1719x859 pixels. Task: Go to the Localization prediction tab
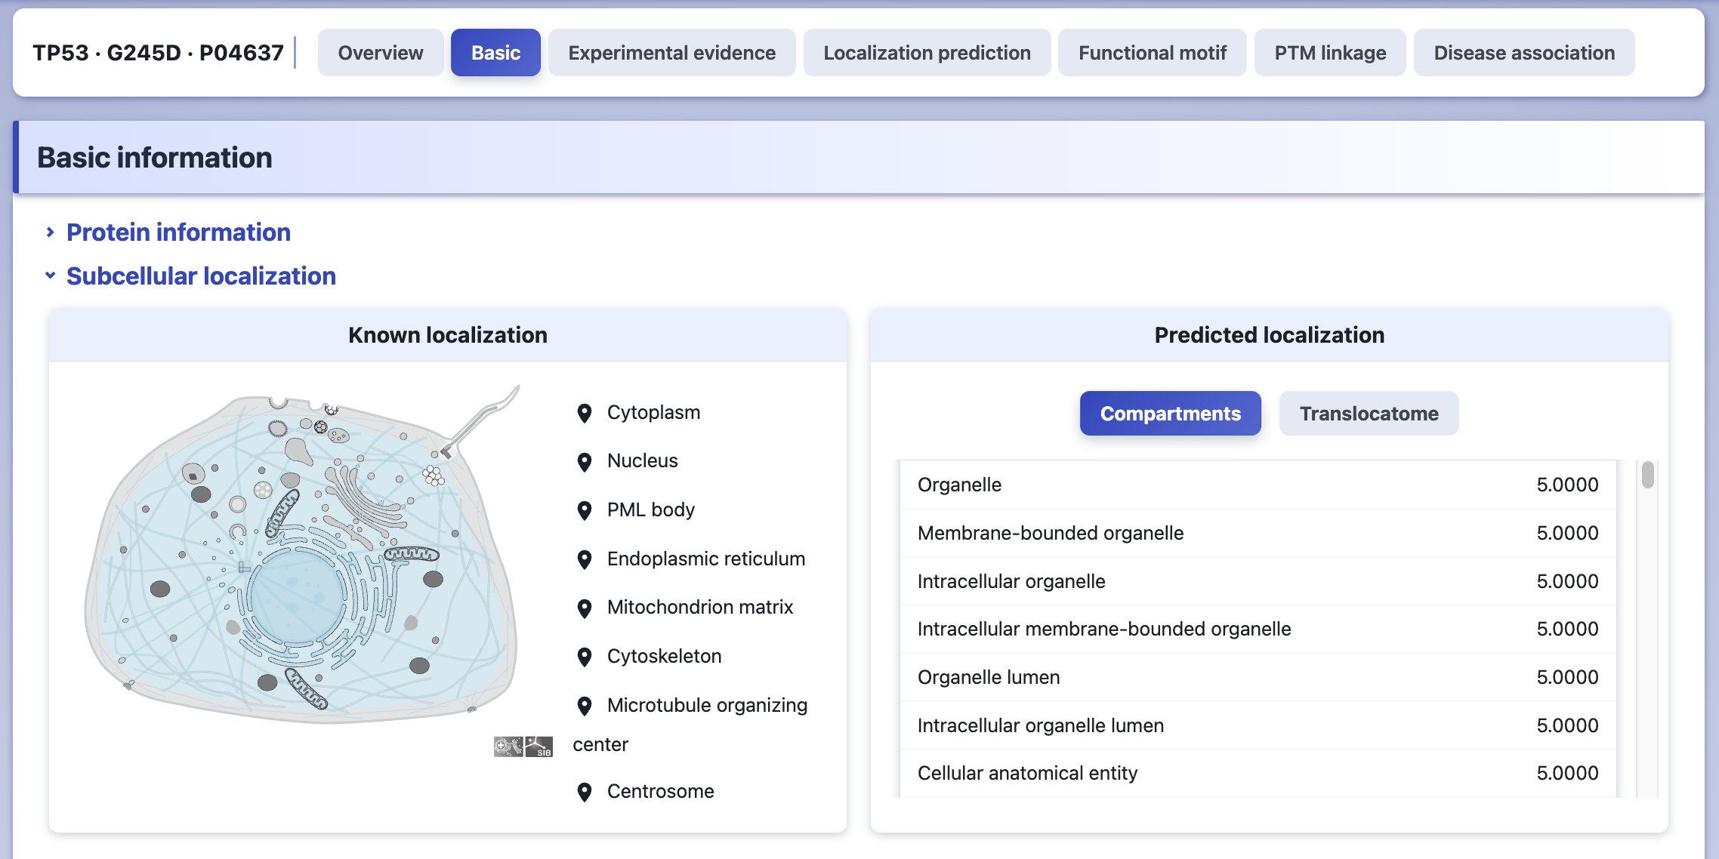click(927, 53)
